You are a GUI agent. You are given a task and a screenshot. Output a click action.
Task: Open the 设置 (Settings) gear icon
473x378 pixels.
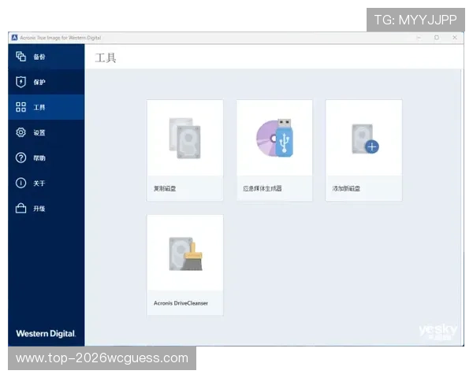[20, 132]
